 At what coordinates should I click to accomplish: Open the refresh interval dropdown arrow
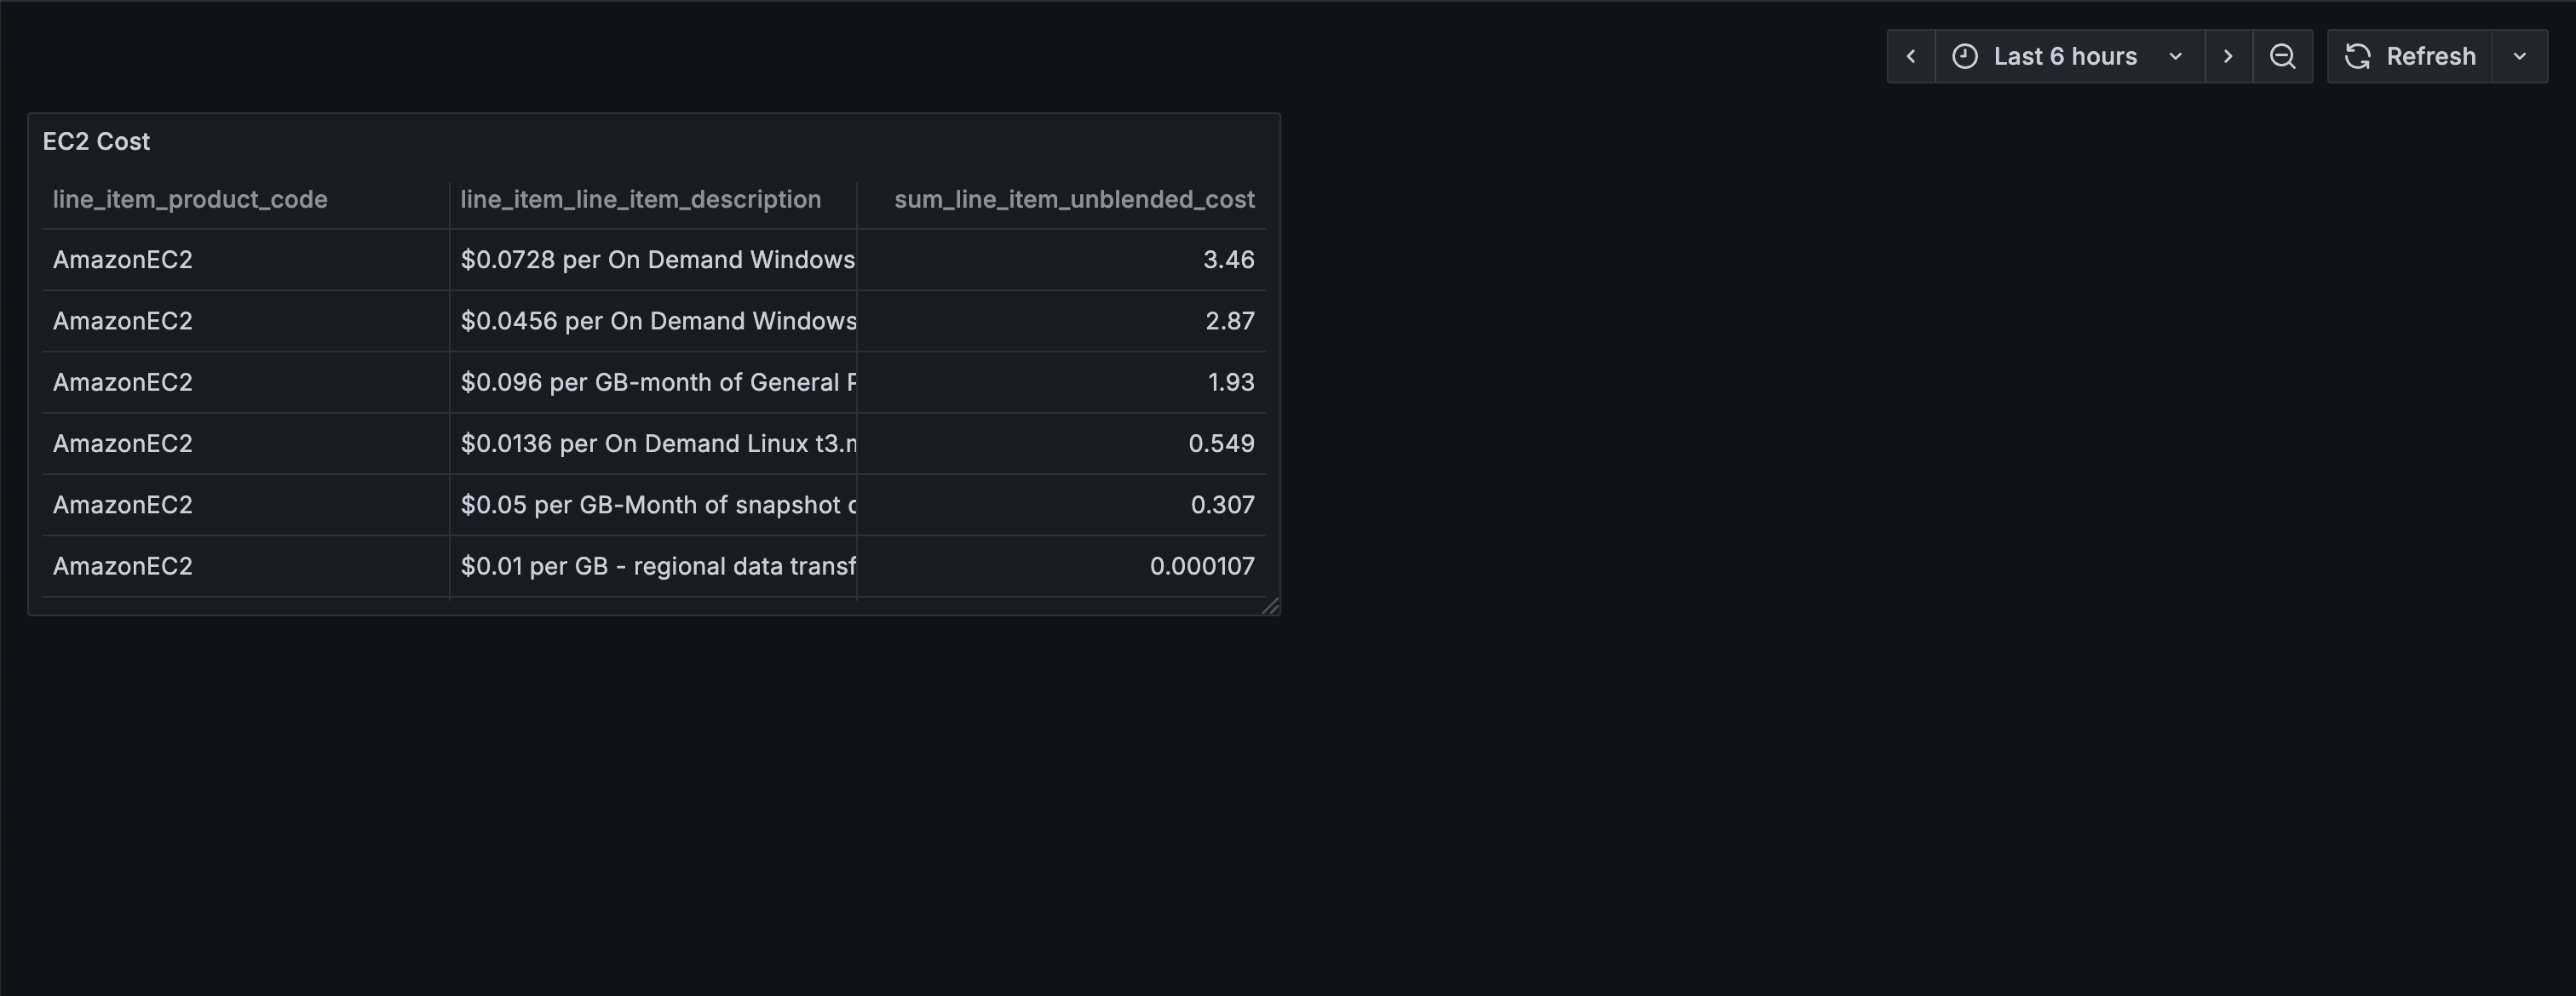click(2520, 56)
